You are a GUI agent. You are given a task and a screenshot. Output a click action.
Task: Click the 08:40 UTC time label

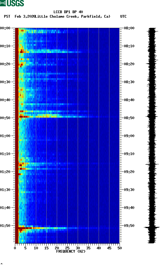click(x=129, y=100)
